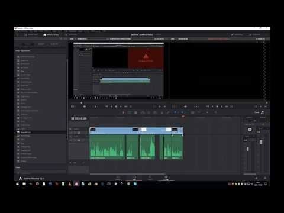284x213 pixels.
Task: Select the third green audio clip on A1
Action: [x=148, y=147]
